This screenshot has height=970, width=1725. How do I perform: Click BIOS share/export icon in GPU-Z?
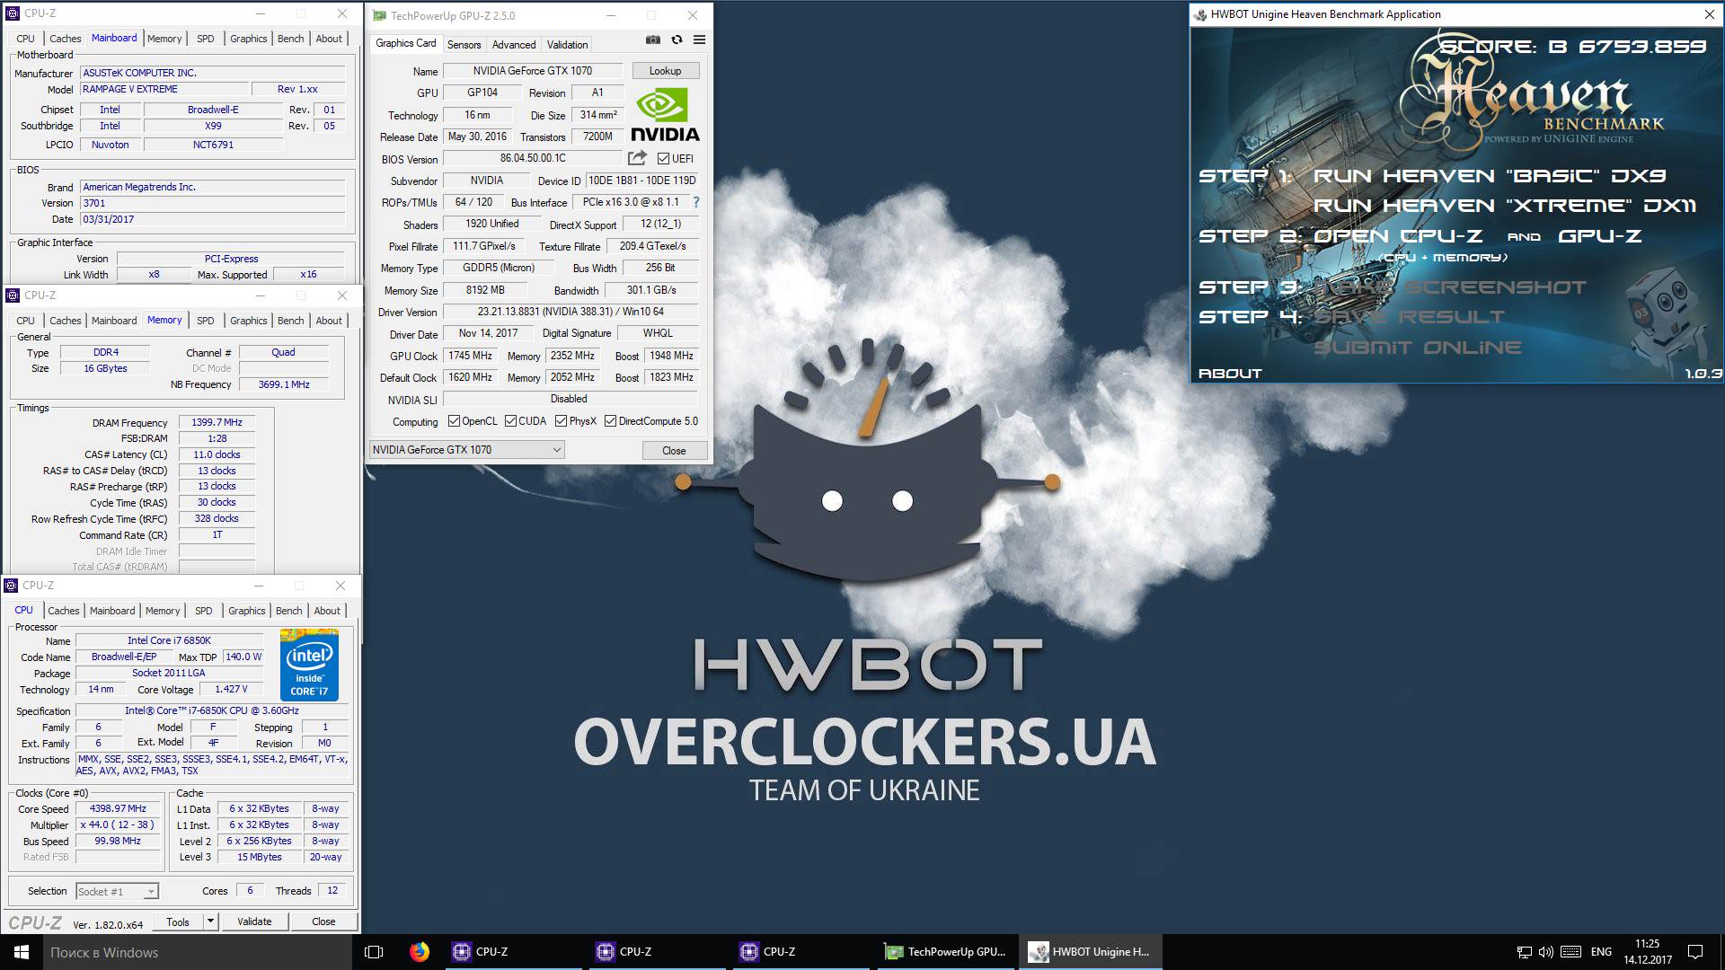pyautogui.click(x=637, y=158)
